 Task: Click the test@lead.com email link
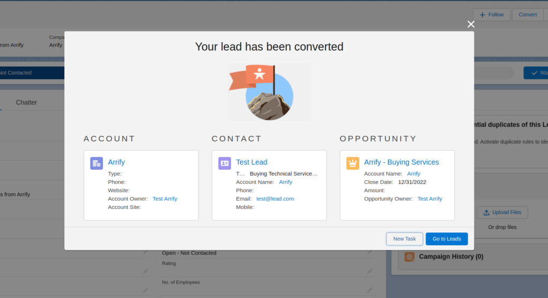275,199
